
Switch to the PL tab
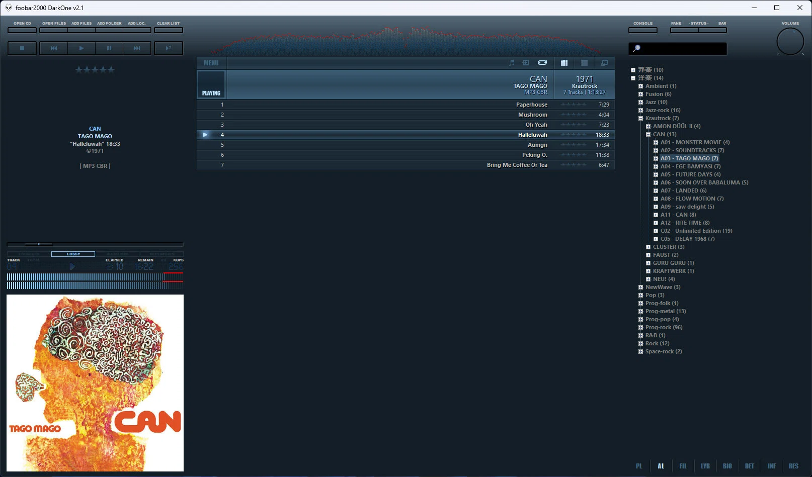639,466
